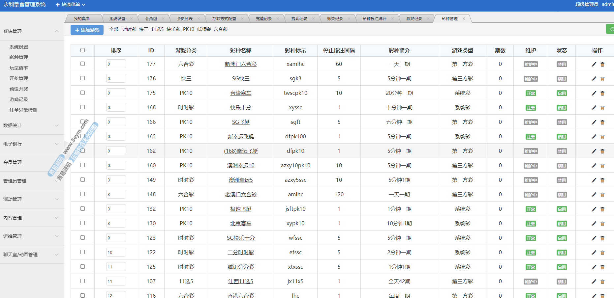Open the 腾讯分分彩 game link
Screen dimensions: 614x298
[x=241, y=267]
